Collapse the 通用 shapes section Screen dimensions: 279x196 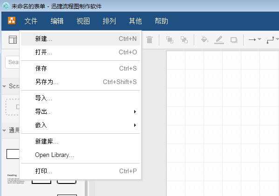pyautogui.click(x=11, y=131)
